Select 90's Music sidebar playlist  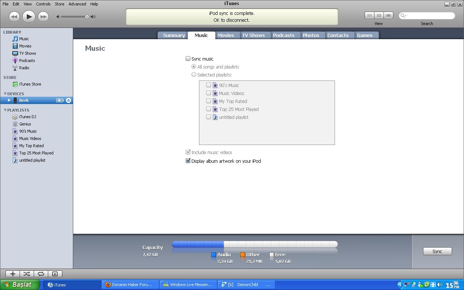(28, 131)
